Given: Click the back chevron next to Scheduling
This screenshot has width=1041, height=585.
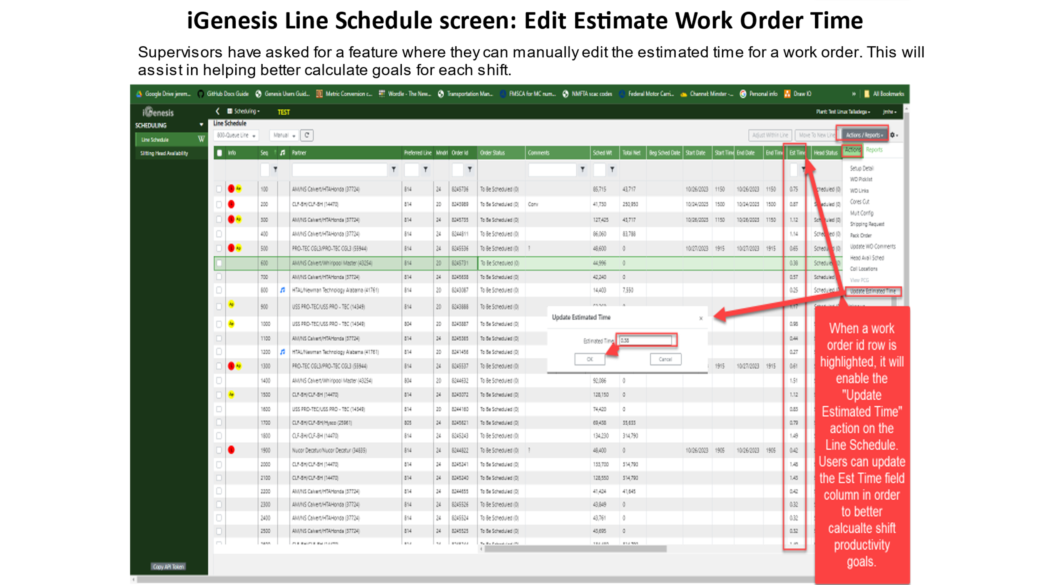Looking at the screenshot, I should point(217,112).
